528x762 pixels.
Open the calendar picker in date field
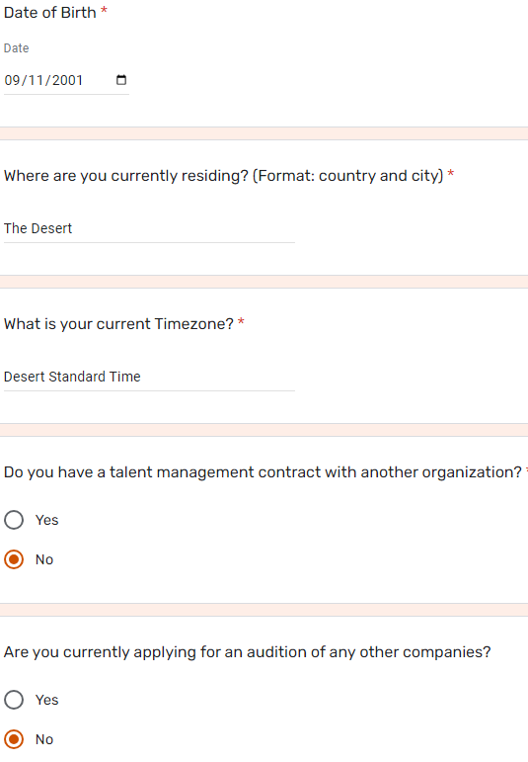[121, 80]
